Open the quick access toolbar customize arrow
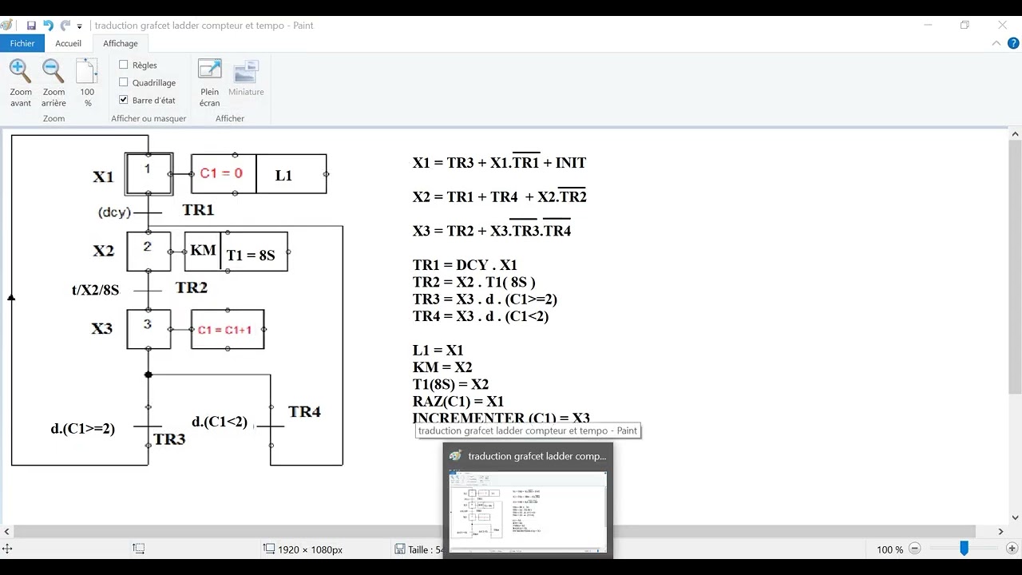 pos(79,26)
